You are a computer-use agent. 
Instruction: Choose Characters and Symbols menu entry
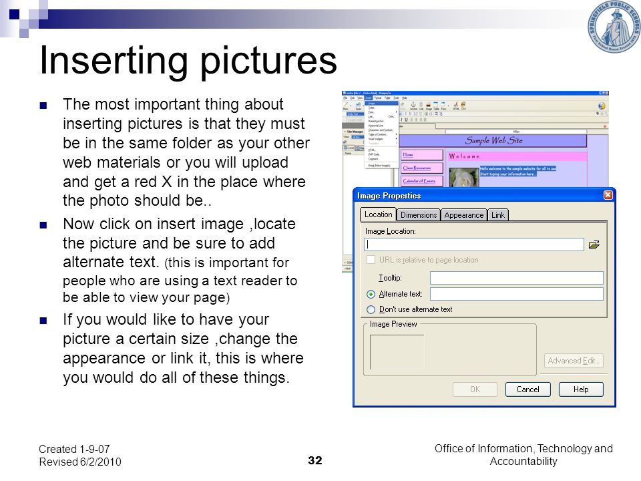[x=381, y=130]
